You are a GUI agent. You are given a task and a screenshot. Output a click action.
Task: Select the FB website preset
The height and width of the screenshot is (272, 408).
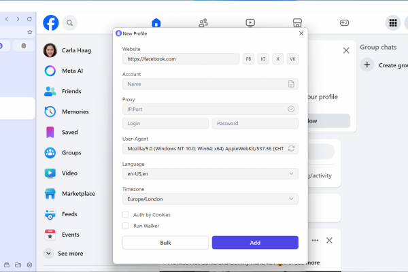tap(248, 59)
